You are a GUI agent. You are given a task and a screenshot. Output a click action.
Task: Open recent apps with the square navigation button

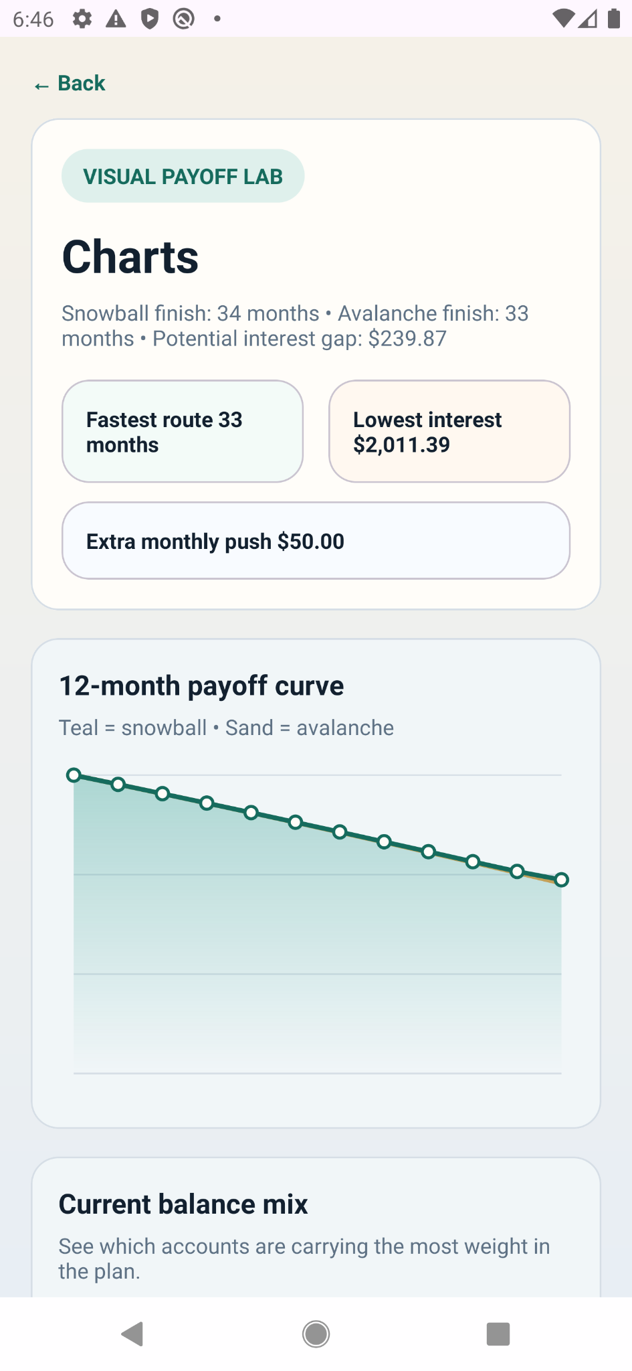click(x=498, y=1334)
